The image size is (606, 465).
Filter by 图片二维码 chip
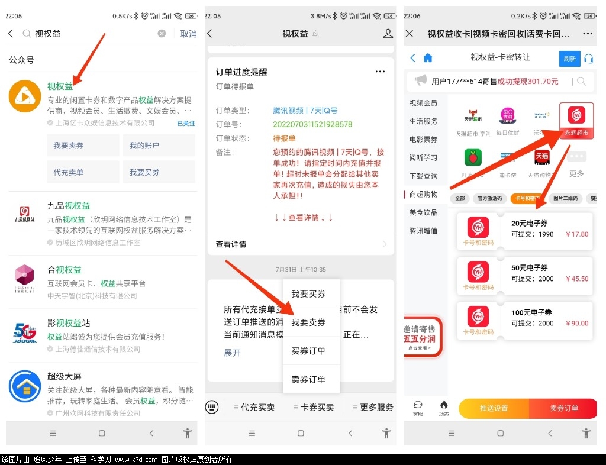click(x=565, y=198)
